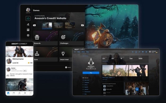Image resolution: width=166 pixels, height=103 pixels.
Task: Tap the Games controller tab in mobile app
Action: (14, 93)
